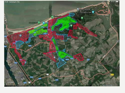Tap the yellow road number badge
Screen dimensions: 125x93
(112, 75)
